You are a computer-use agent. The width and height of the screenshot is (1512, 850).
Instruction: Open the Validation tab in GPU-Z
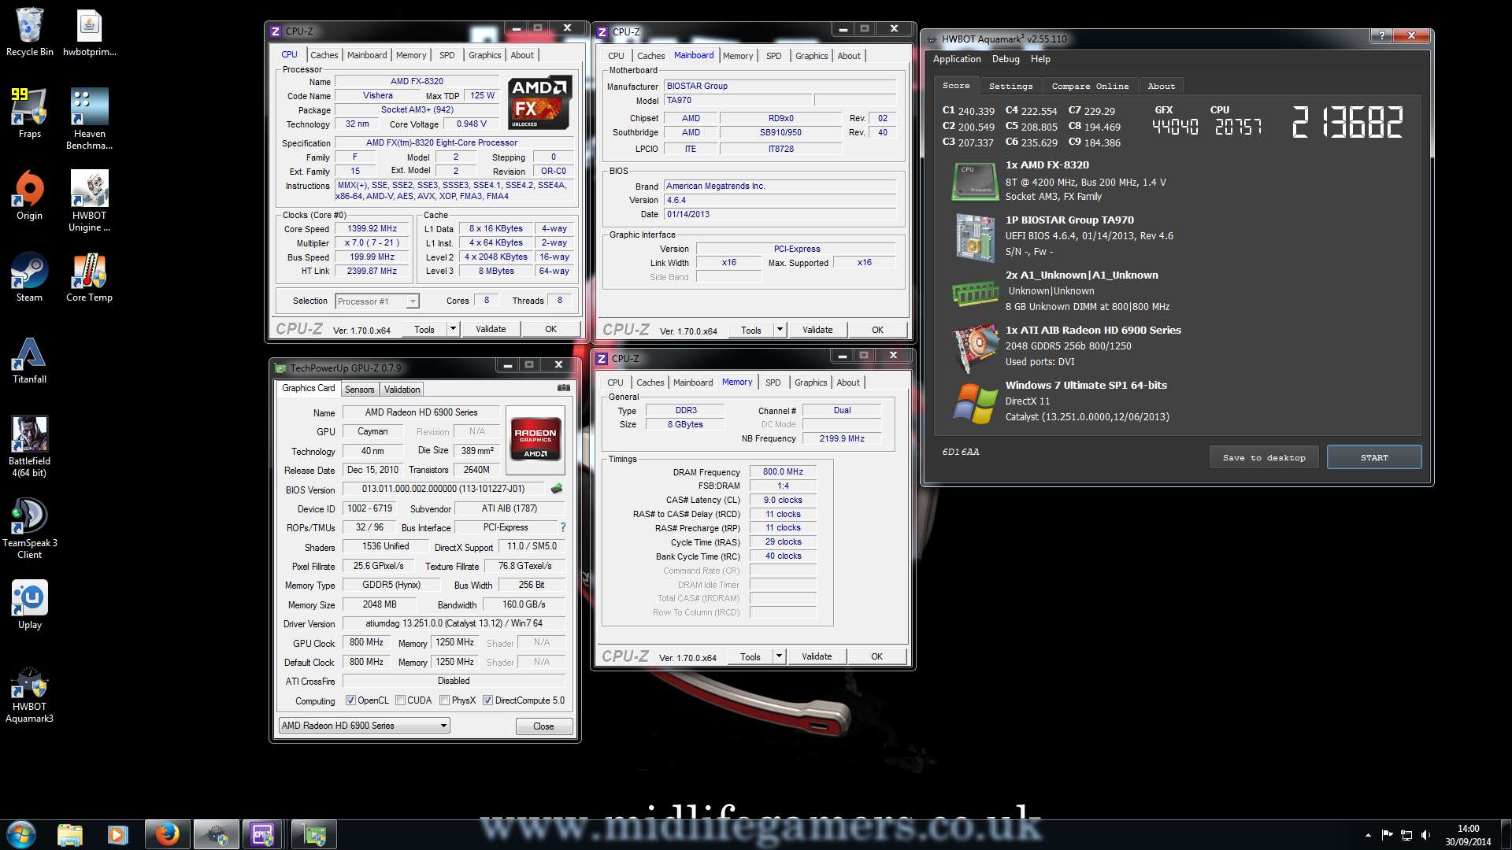point(402,390)
